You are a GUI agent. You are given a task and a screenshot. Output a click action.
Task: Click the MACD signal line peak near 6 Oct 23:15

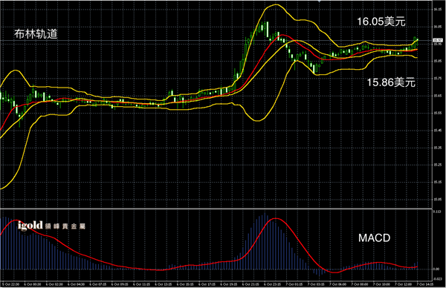click(x=275, y=218)
